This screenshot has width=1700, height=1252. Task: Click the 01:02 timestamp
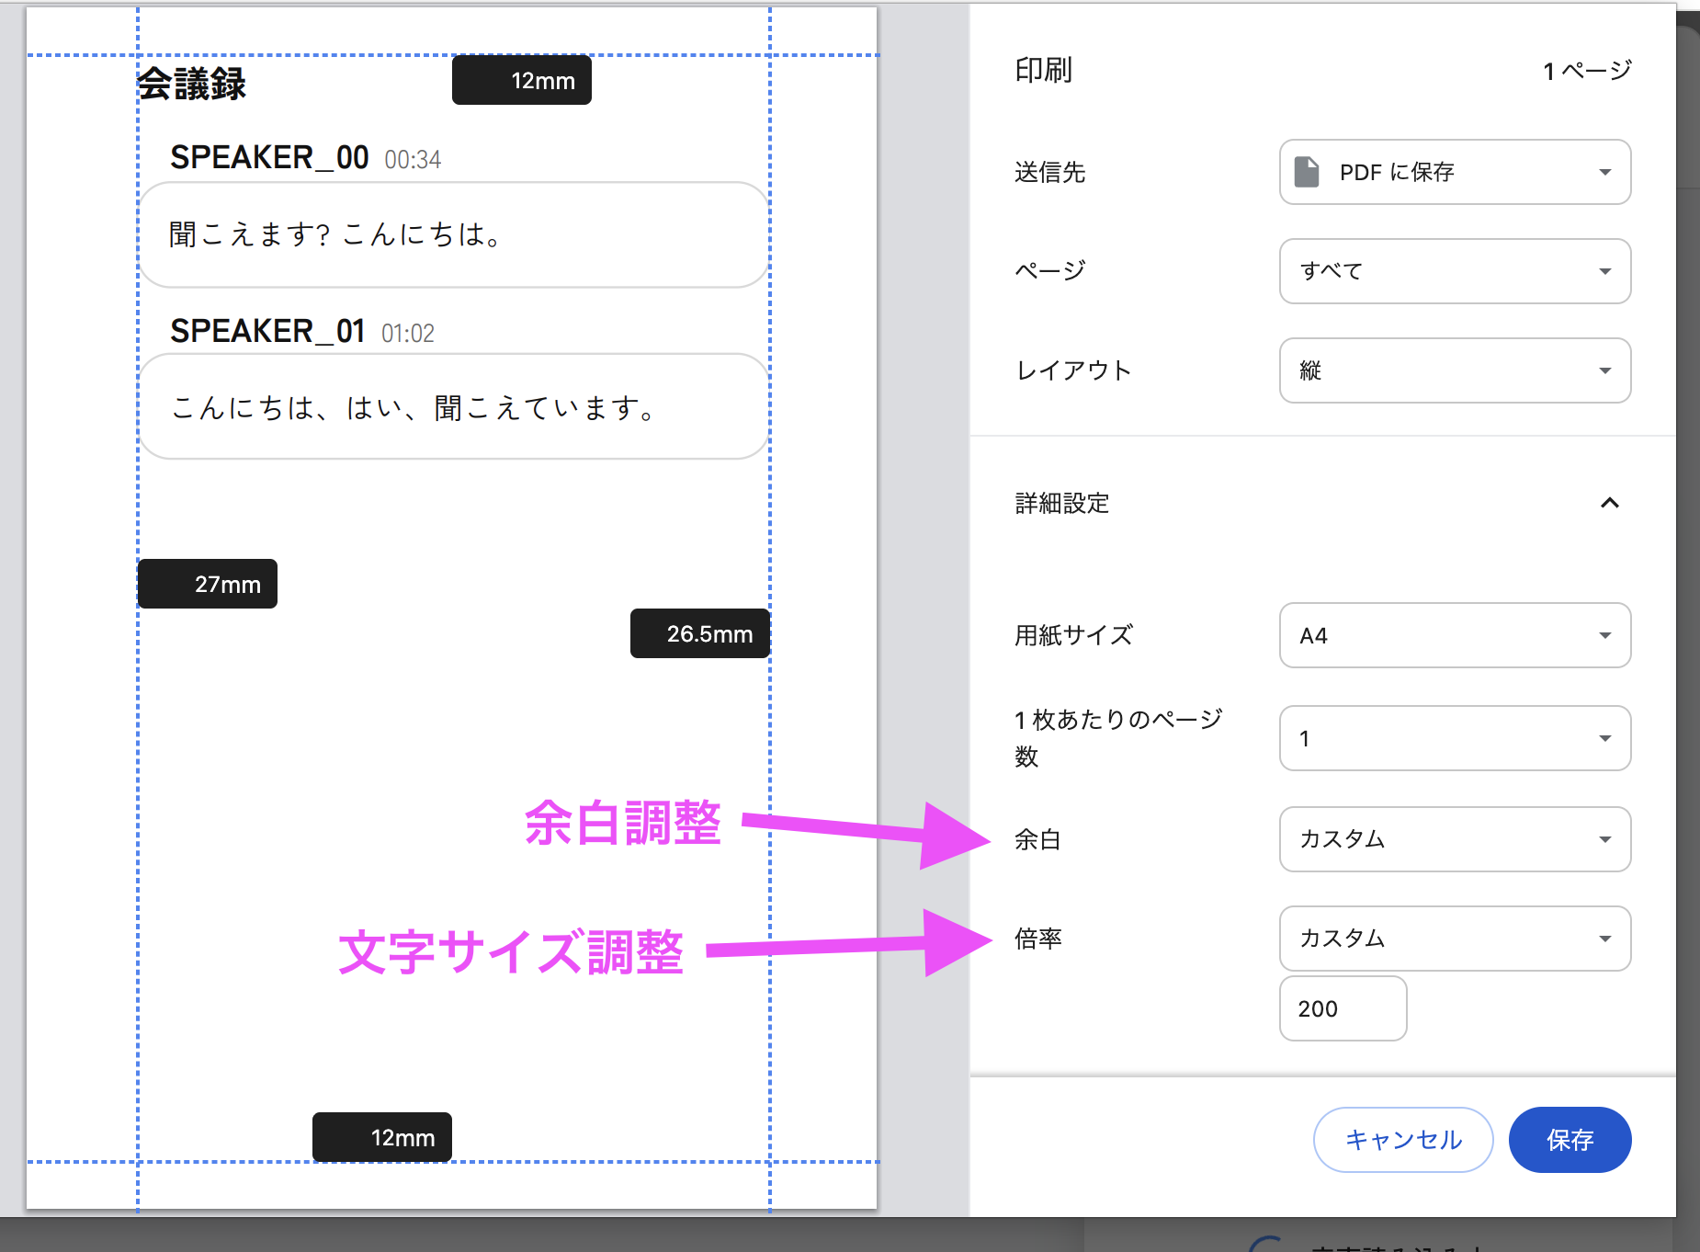pos(408,334)
